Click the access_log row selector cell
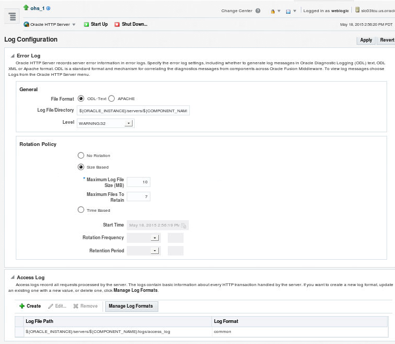This screenshot has height=344, width=395. pos(19,332)
